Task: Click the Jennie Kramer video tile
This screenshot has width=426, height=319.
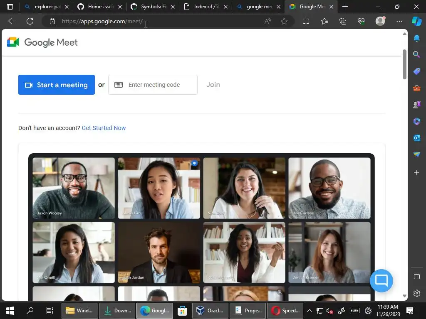Action: pyautogui.click(x=329, y=253)
